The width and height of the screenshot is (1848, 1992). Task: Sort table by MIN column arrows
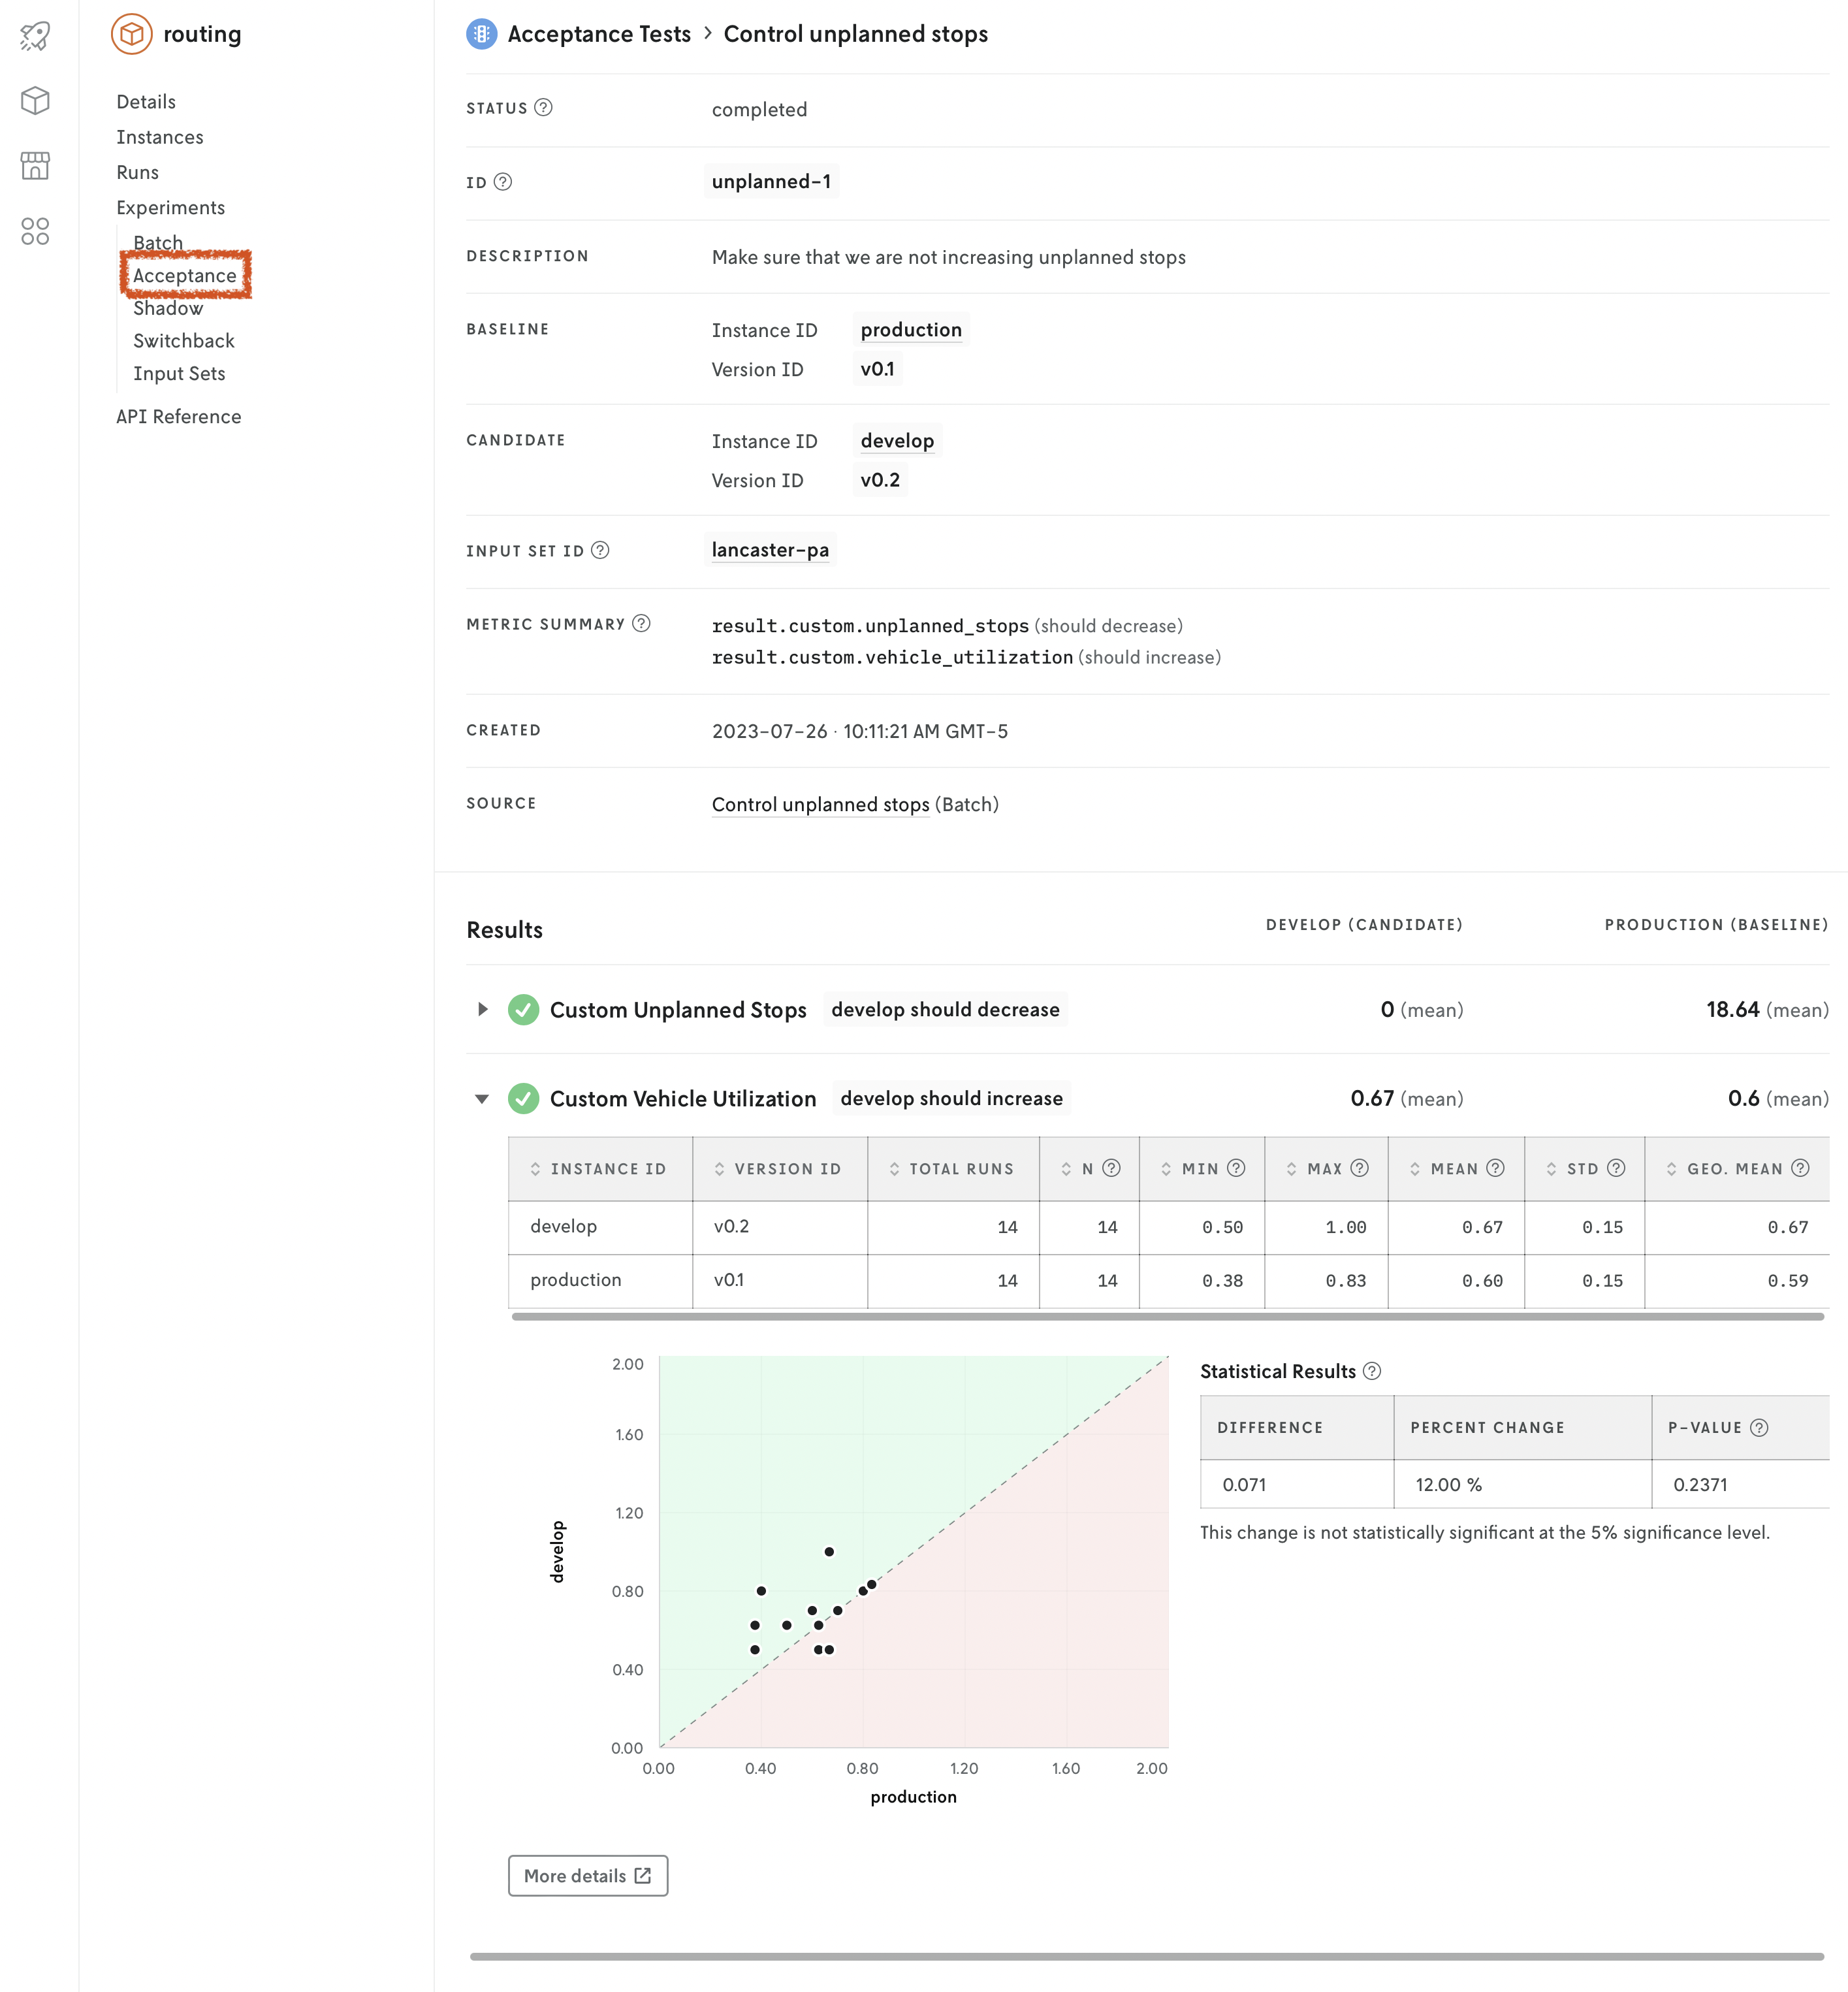[1166, 1169]
